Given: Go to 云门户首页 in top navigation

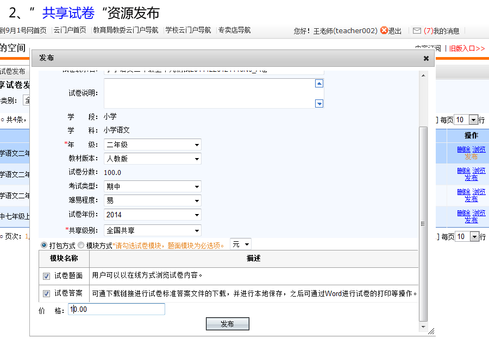Looking at the screenshot, I should [x=70, y=30].
